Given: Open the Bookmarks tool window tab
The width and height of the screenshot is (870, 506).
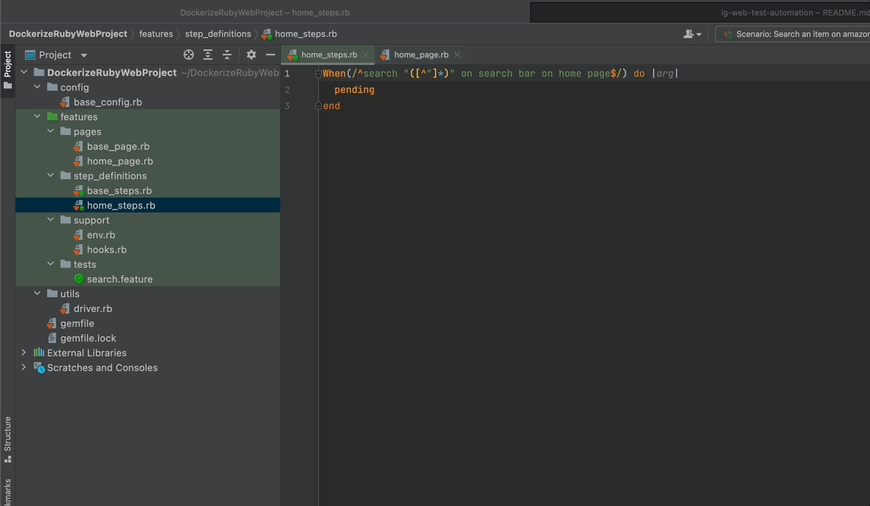Looking at the screenshot, I should coord(7,491).
